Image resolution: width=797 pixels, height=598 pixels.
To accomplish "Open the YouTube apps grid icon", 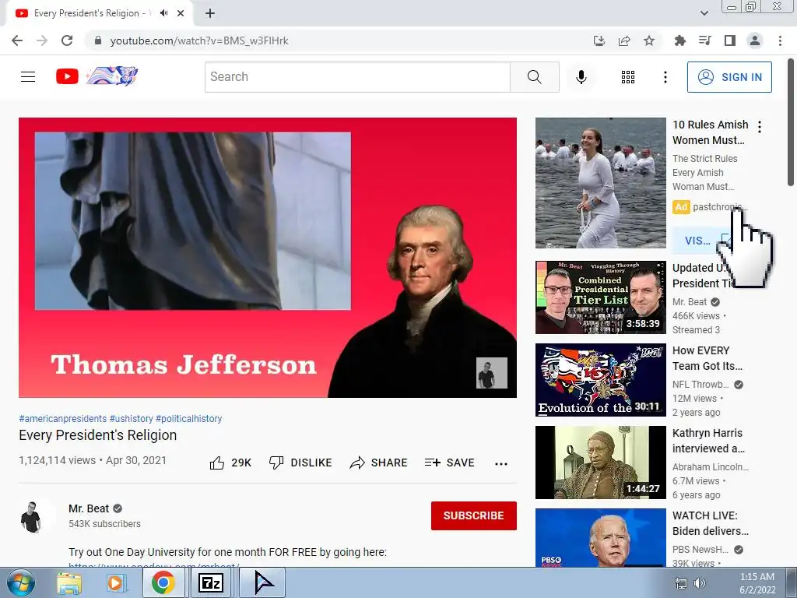I will pyautogui.click(x=628, y=77).
